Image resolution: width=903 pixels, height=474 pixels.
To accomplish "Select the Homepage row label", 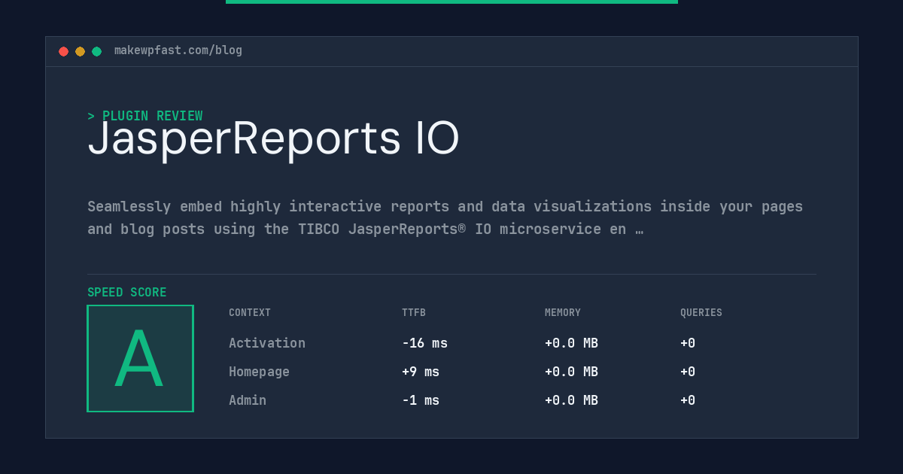I will click(259, 372).
